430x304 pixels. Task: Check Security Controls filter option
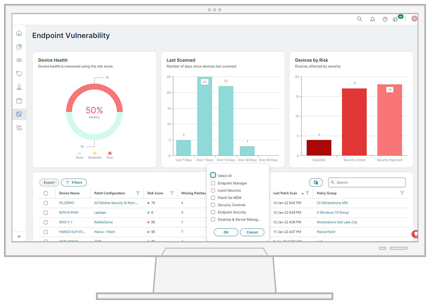[x=213, y=205]
